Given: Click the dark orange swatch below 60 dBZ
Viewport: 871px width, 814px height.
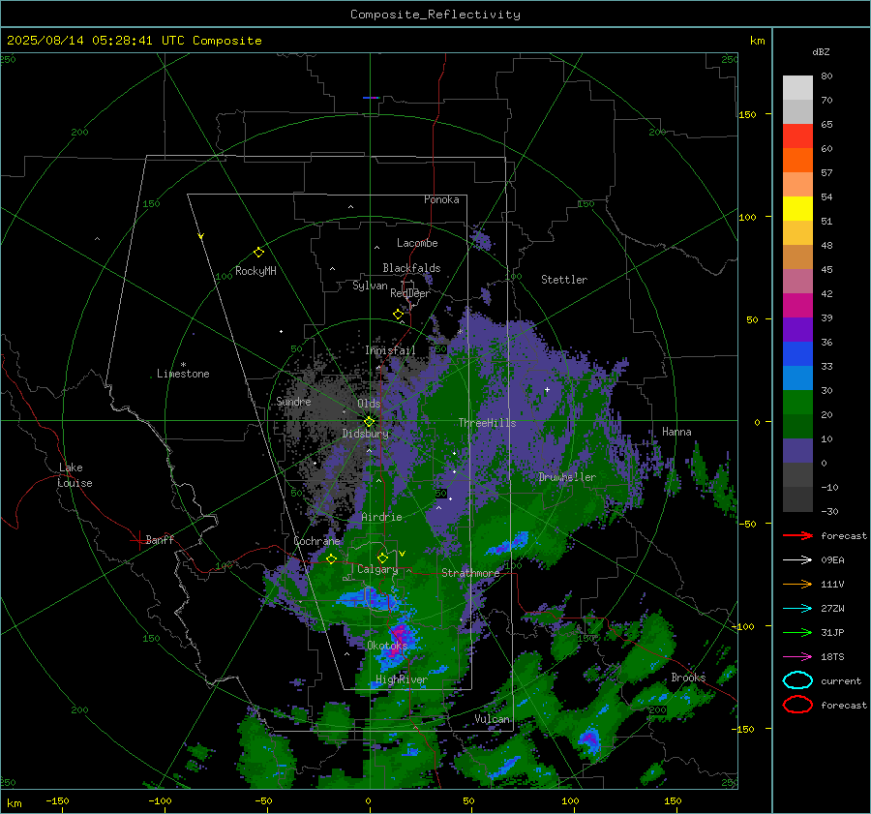Looking at the screenshot, I should pyautogui.click(x=797, y=160).
